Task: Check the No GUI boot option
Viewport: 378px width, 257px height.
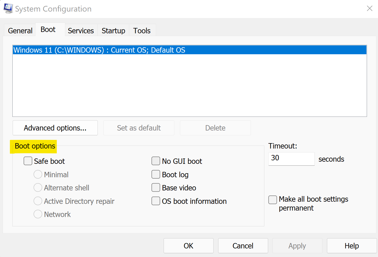Action: [x=156, y=161]
